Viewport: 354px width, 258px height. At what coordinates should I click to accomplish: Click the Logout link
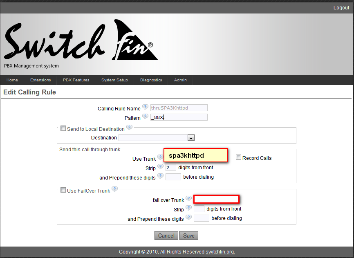[341, 8]
